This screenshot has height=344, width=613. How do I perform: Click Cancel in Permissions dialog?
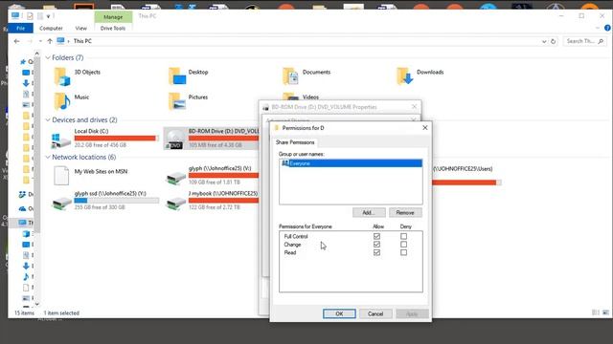click(x=375, y=313)
